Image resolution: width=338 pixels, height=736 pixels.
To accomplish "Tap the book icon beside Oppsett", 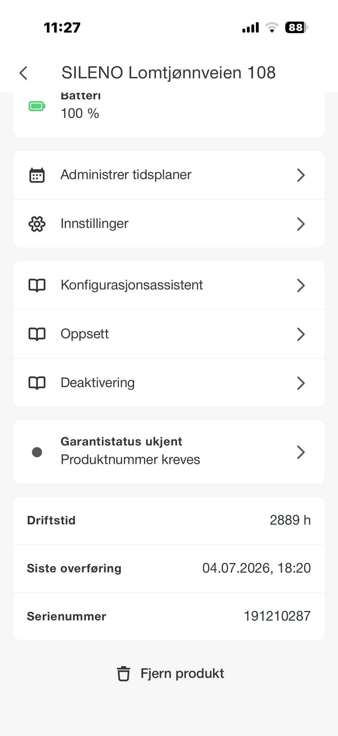I will pos(37,334).
